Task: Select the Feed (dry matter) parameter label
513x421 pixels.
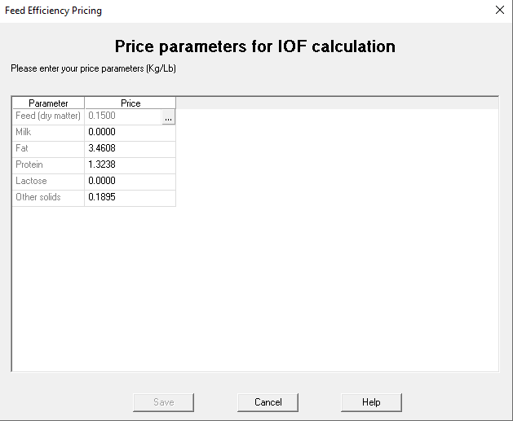Action: click(x=48, y=116)
